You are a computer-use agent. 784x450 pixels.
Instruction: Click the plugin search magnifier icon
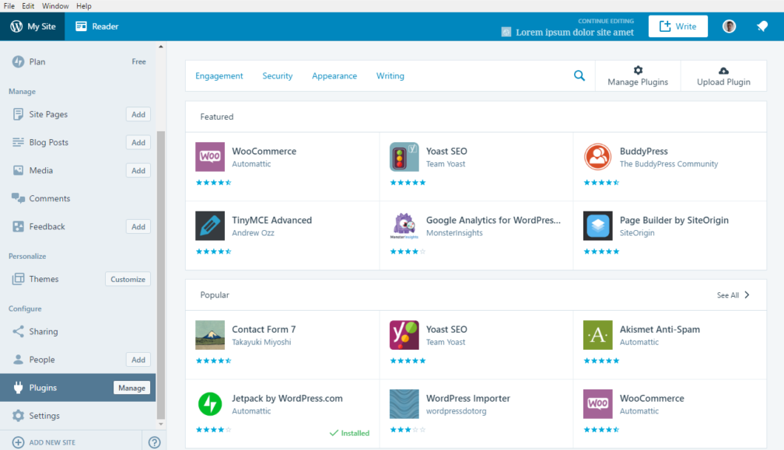[x=579, y=76]
